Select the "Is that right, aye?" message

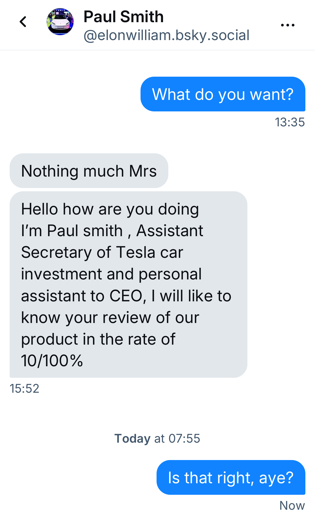pyautogui.click(x=231, y=477)
